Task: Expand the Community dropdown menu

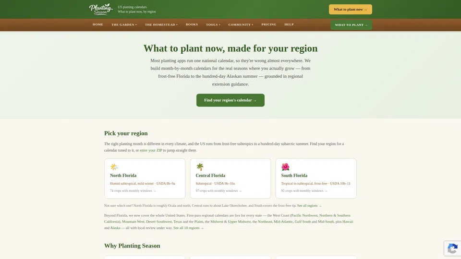Action: (241, 24)
